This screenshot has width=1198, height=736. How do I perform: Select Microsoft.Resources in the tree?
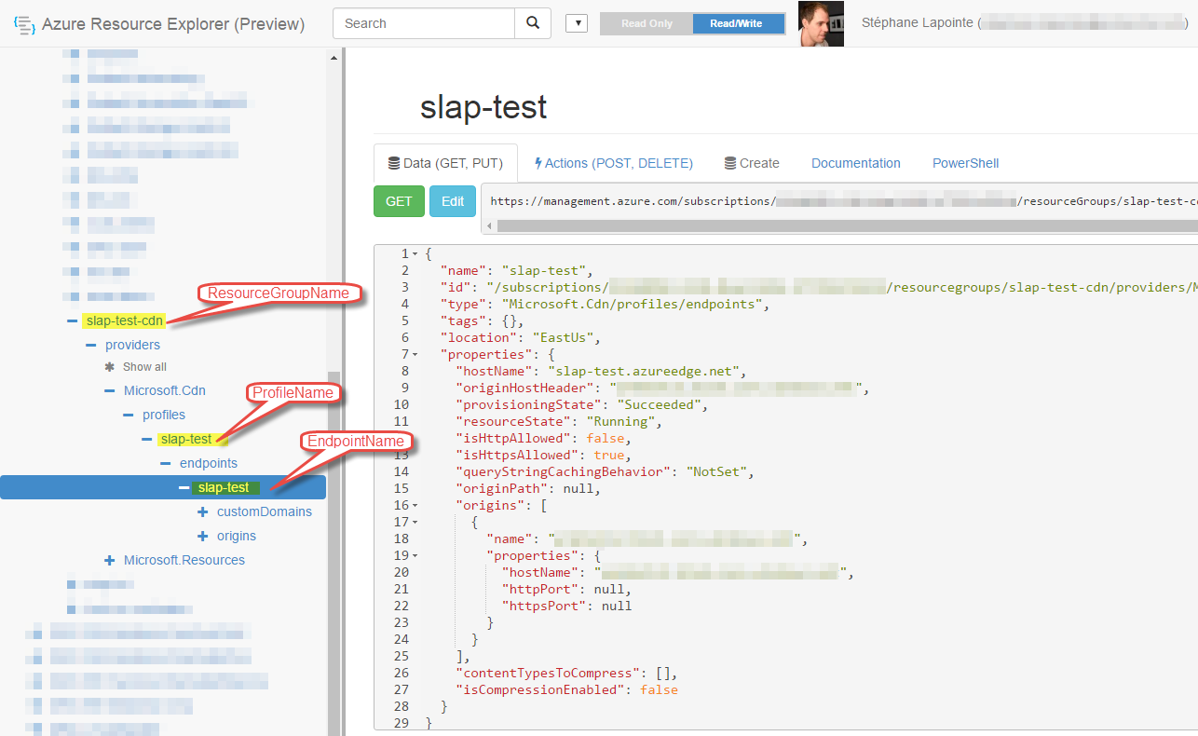184,560
